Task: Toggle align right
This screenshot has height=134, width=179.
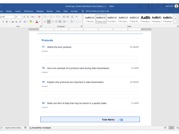Action: [53, 21]
